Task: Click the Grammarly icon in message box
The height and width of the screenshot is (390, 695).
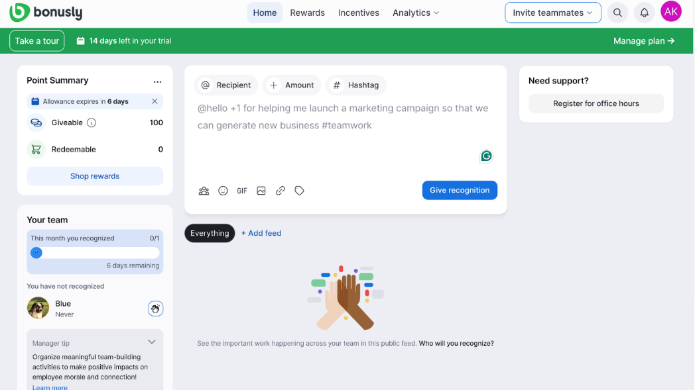Action: 486,156
